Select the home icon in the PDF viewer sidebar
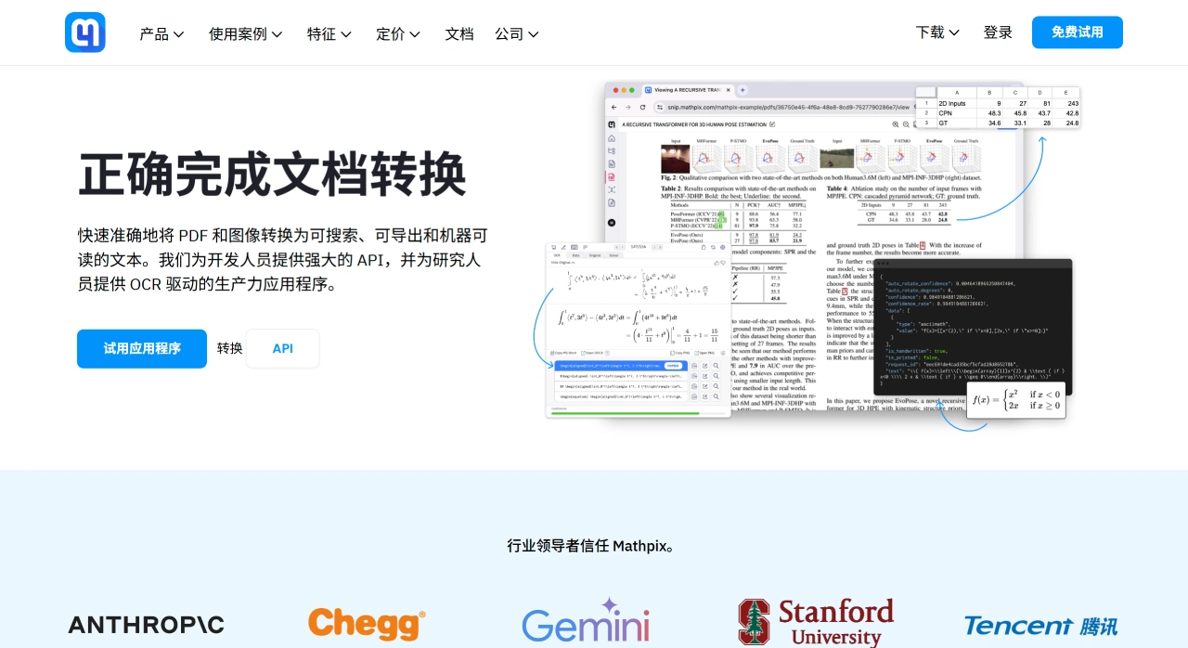The image size is (1188, 648). coord(612,137)
